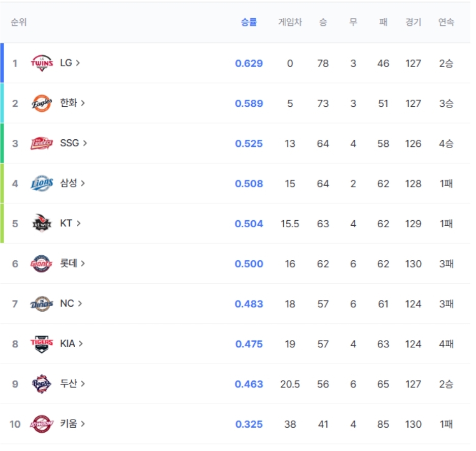Click 한화's loss count 51
476x451 pixels.
383,104
